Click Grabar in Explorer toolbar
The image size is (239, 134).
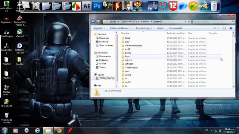click(160, 28)
